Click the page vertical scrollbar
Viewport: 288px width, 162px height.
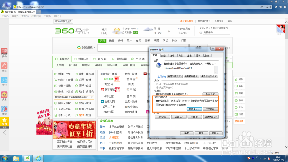(x=286, y=84)
